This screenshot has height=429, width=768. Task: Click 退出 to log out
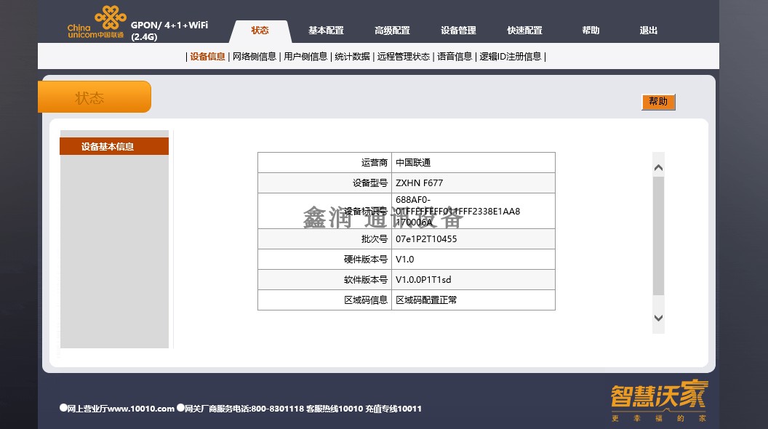649,31
